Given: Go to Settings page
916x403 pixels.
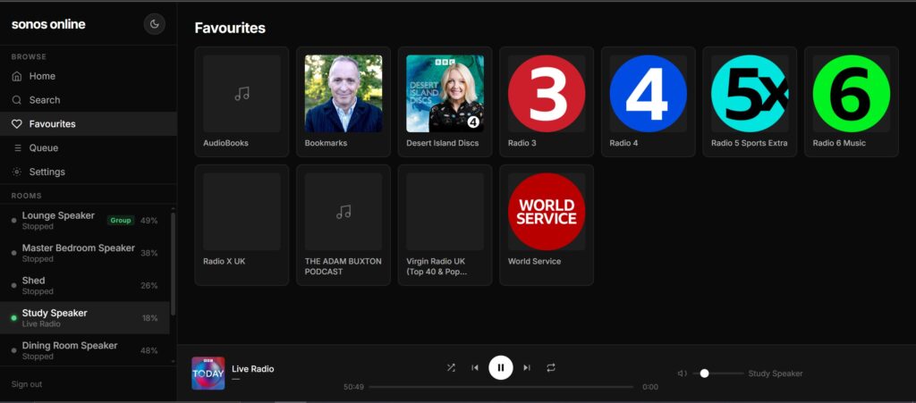Looking at the screenshot, I should [x=47, y=172].
